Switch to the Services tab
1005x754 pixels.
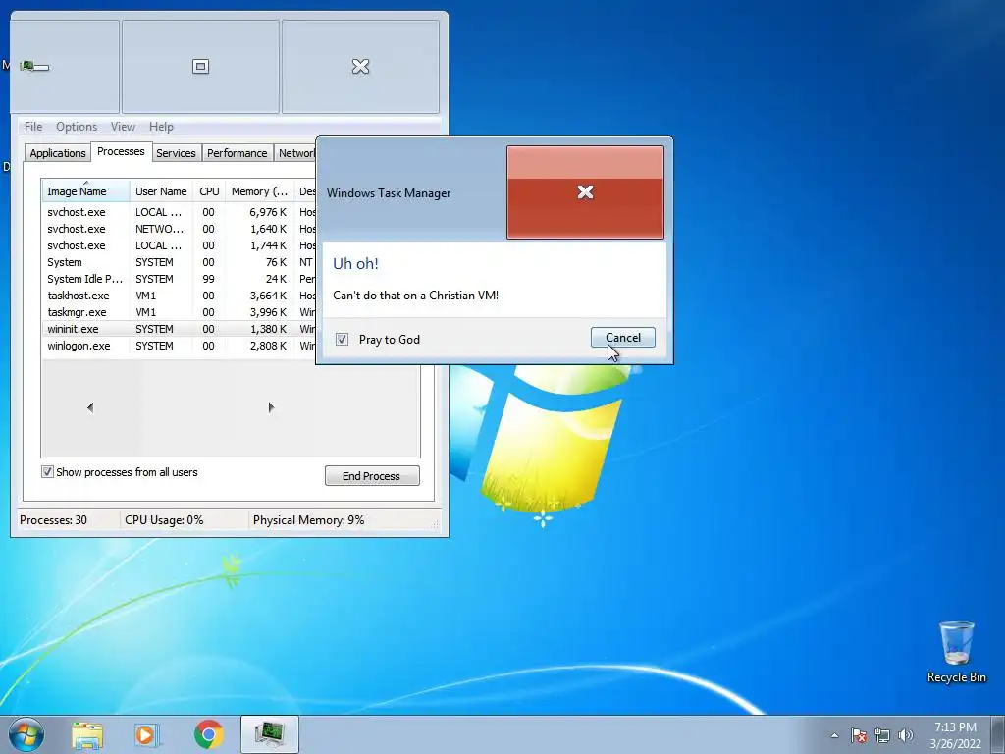pyautogui.click(x=176, y=152)
